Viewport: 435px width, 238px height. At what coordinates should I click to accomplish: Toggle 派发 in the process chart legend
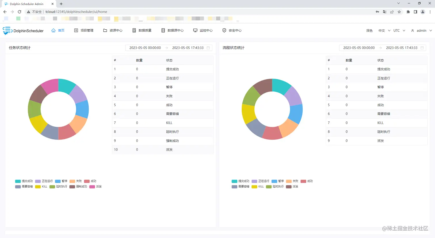[x=292, y=186]
